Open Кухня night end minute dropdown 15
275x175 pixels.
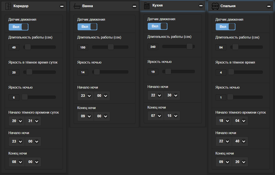[x=172, y=116]
